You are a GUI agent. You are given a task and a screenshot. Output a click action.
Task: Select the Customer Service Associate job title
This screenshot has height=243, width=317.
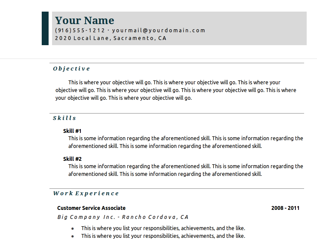(91, 208)
